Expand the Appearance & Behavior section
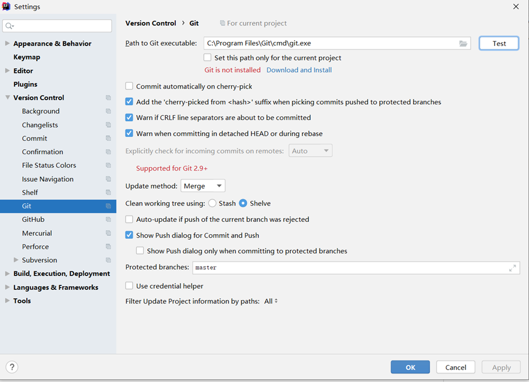 [7, 43]
